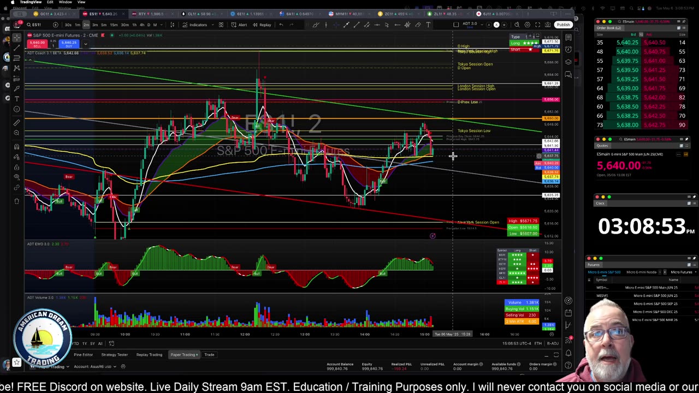Open the indicator templates grid icon
This screenshot has width=699, height=393.
click(221, 25)
